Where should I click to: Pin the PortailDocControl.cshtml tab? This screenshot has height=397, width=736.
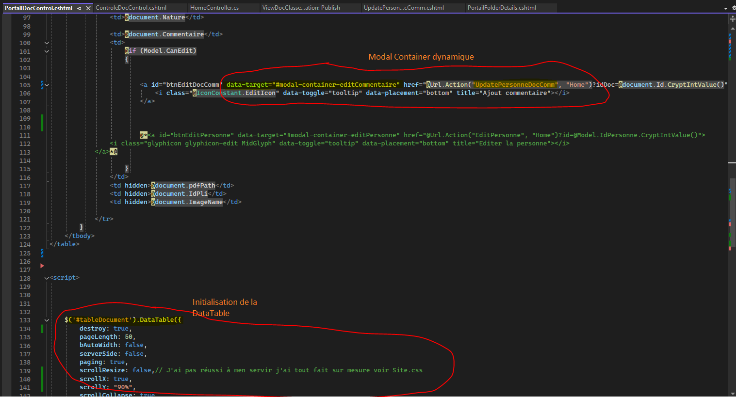[80, 8]
